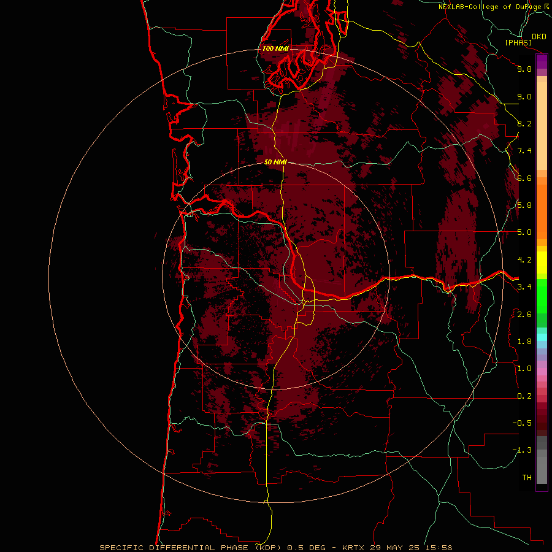Click the 9.8 value on the scale
Screen dimensions: 552x552
(x=524, y=69)
